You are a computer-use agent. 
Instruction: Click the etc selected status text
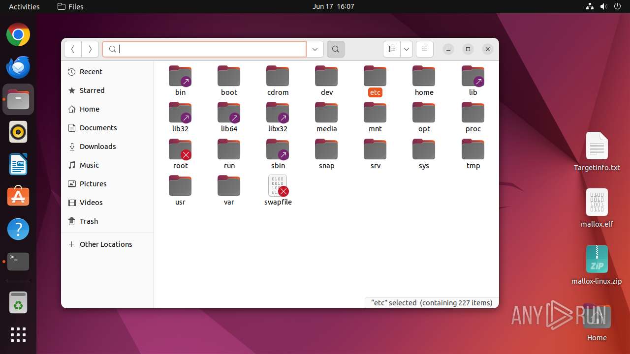point(432,303)
